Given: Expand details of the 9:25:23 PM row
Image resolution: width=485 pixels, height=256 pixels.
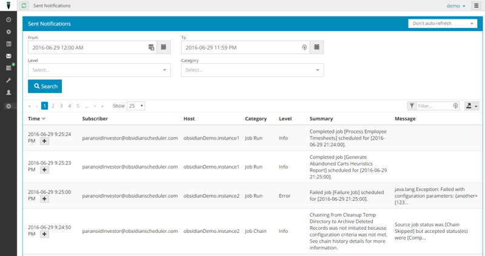Looking at the screenshot, I should point(44,170).
